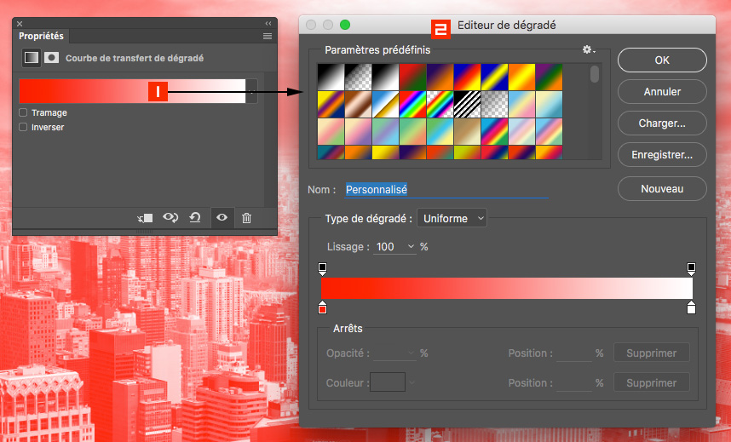Confirm the gradient with OK
Screen dimensions: 731x442
pyautogui.click(x=662, y=60)
